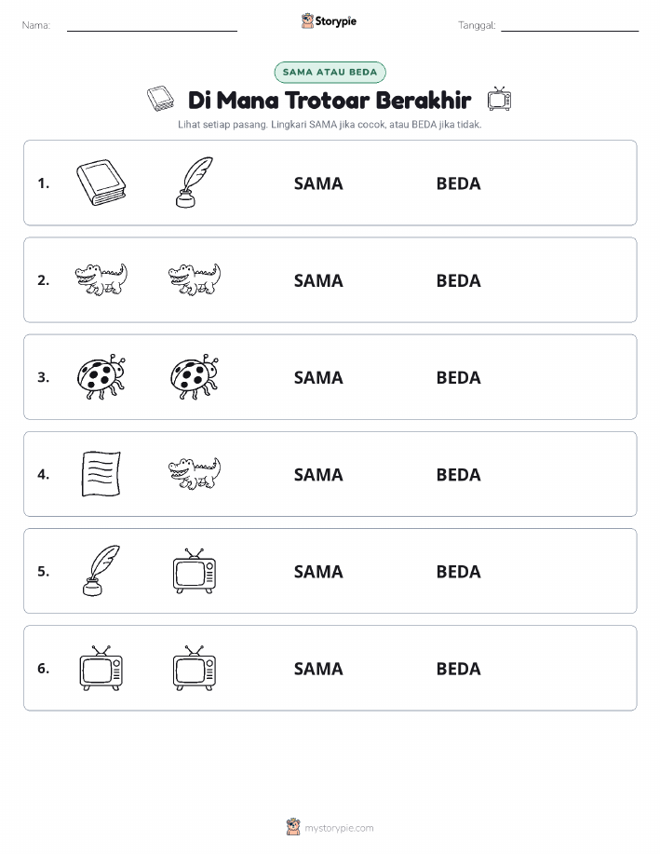This screenshot has height=854, width=660.
Task: Click the book icon in row 1
Action: pyautogui.click(x=101, y=183)
